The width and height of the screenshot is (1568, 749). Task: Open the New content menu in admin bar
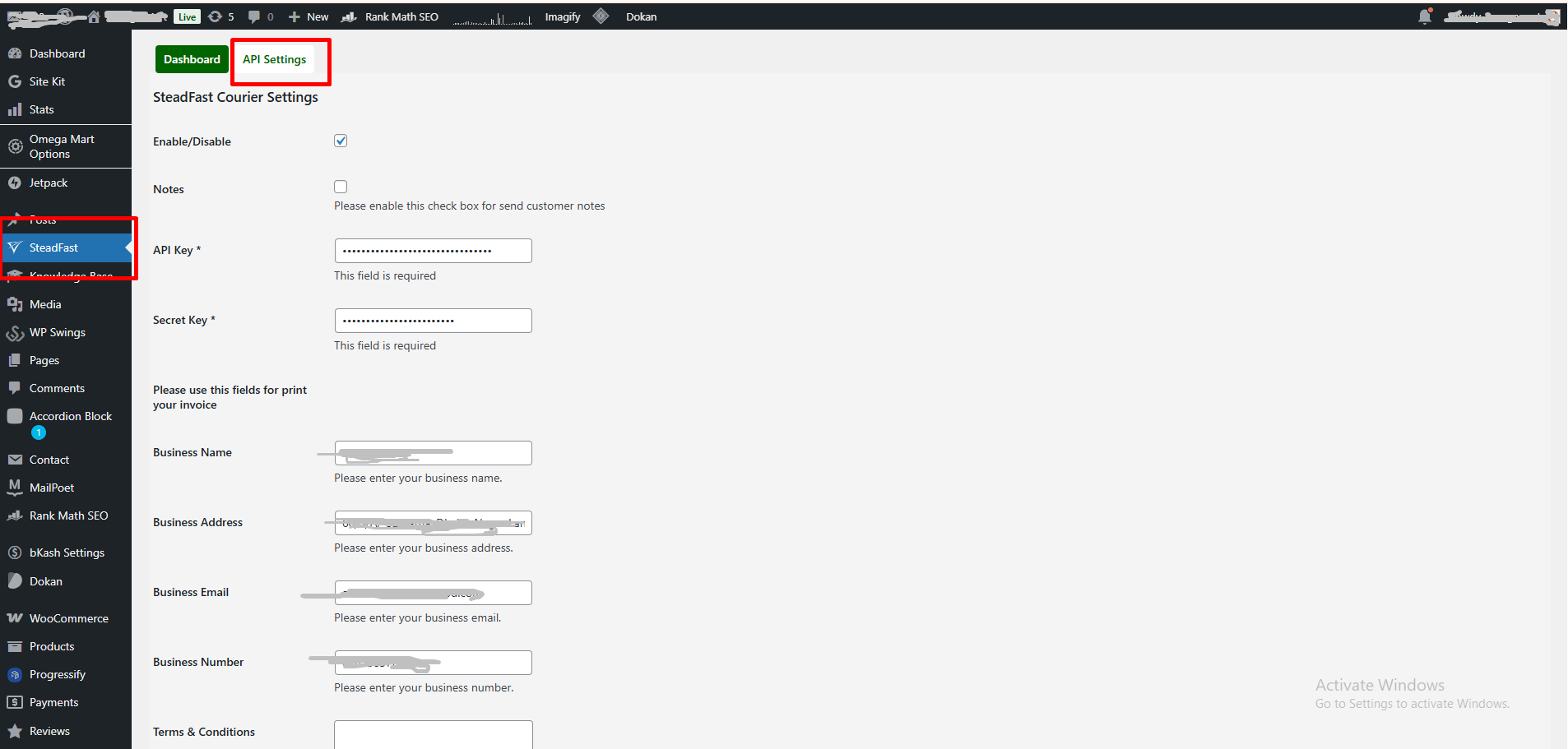pos(308,16)
